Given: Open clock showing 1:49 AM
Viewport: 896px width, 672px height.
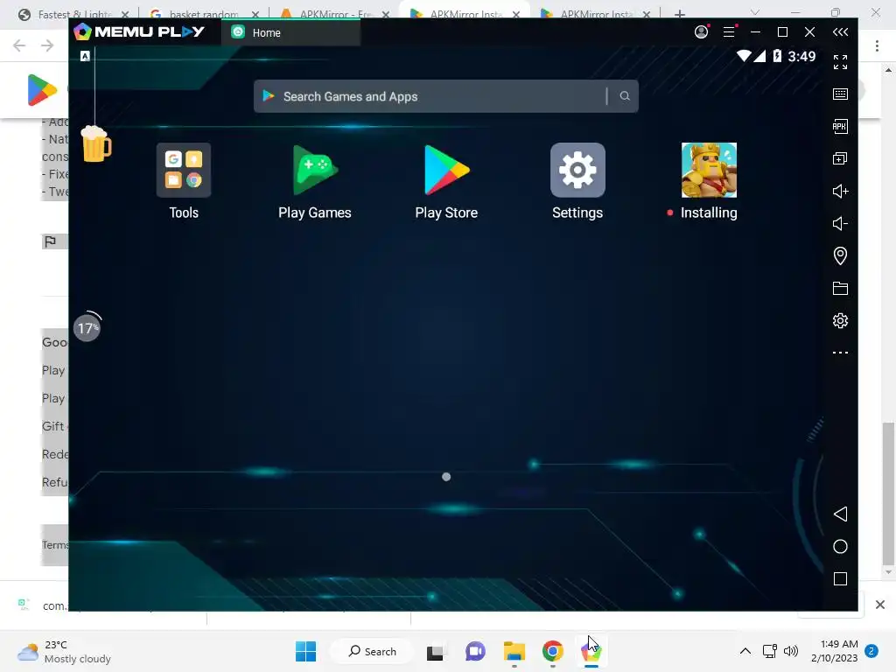Looking at the screenshot, I should coord(834,651).
